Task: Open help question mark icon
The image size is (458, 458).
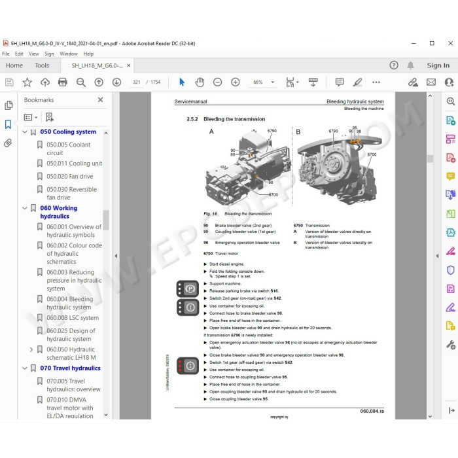Action: pyautogui.click(x=394, y=65)
